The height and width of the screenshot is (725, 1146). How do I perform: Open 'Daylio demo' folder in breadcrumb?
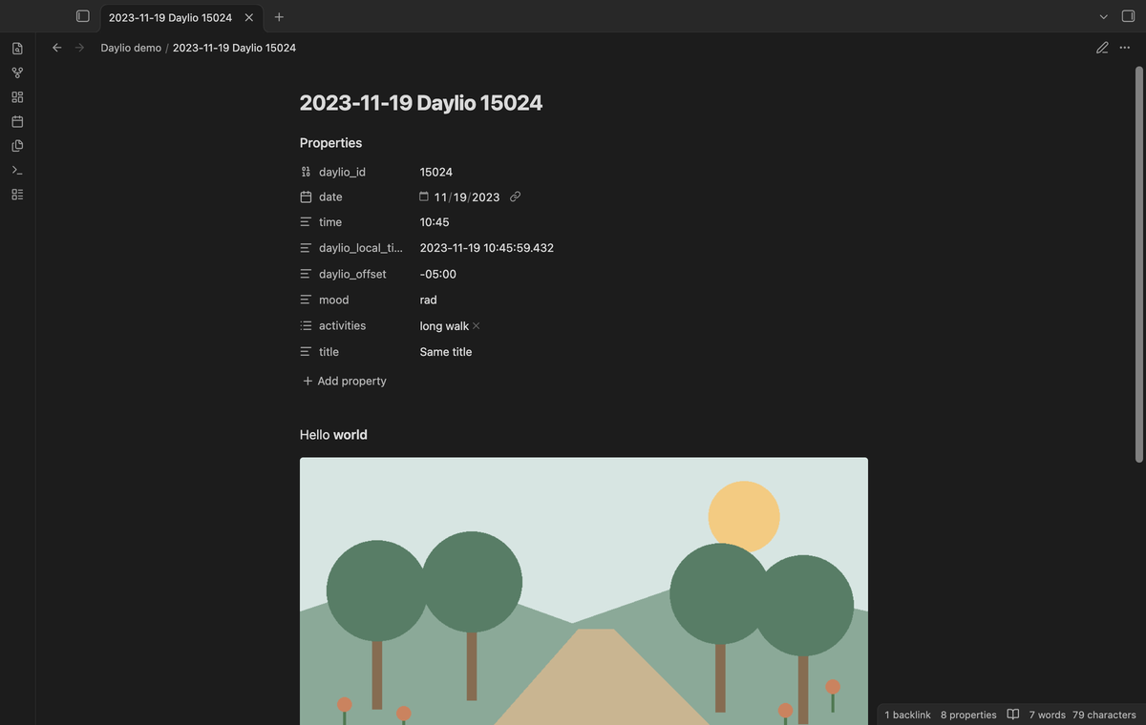(131, 48)
